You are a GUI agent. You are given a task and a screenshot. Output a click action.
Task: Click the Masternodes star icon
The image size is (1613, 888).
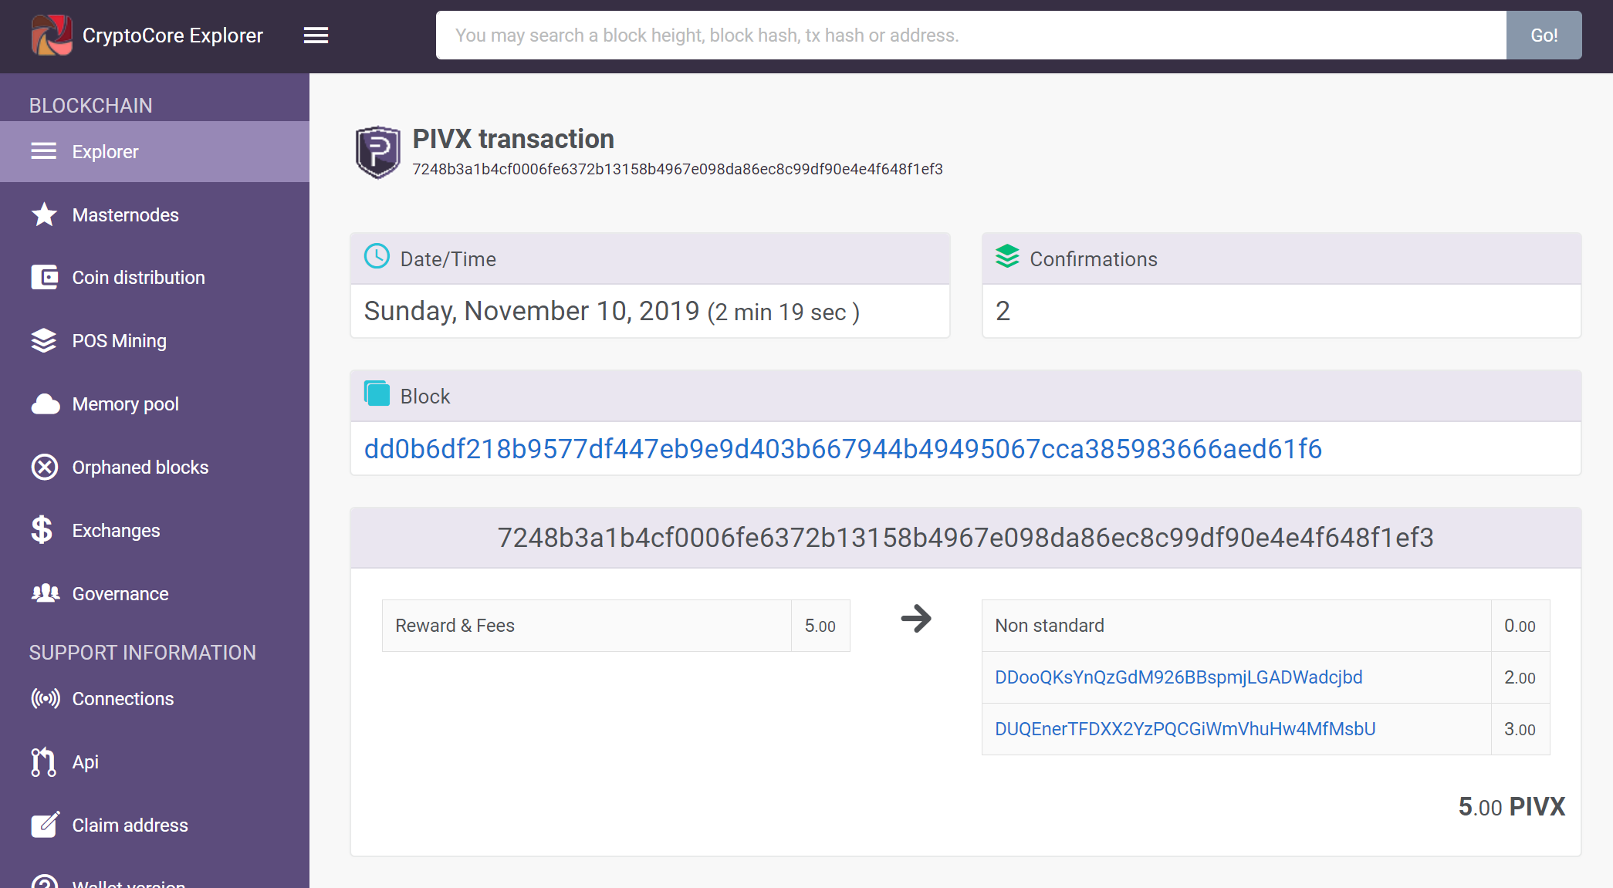[x=44, y=214]
